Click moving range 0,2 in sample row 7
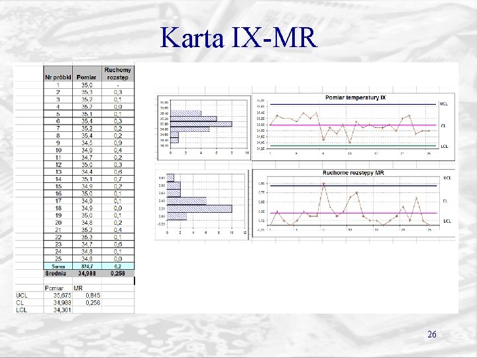The width and height of the screenshot is (477, 358). (118, 129)
